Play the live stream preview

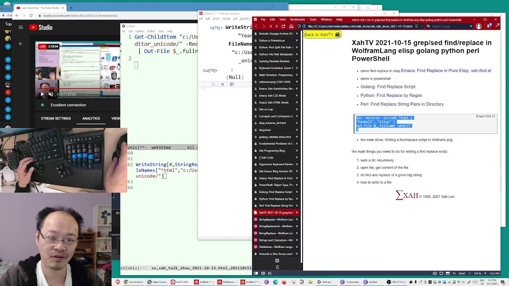(43, 94)
